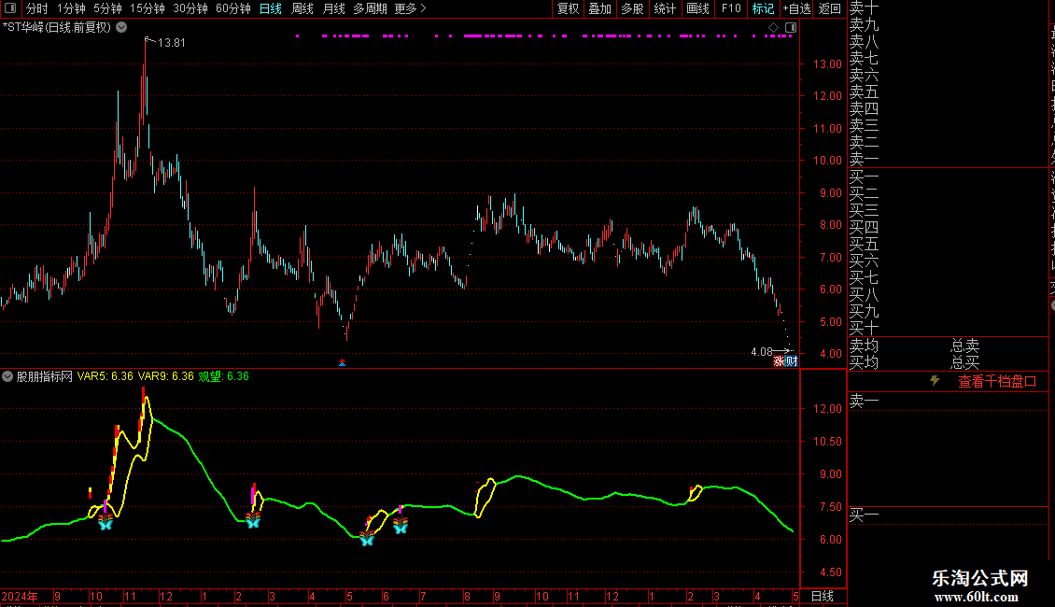Click the 卖均 label
The height and width of the screenshot is (607, 1055).
[x=864, y=346]
